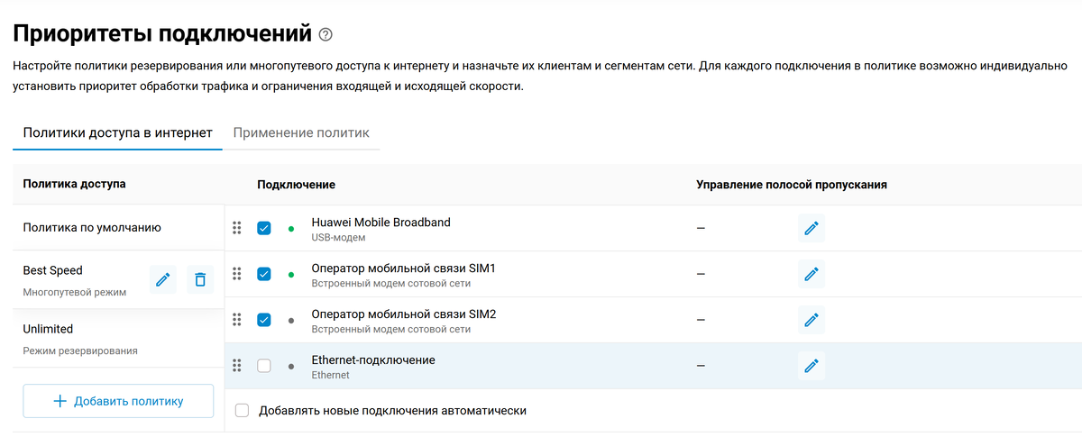Screen dimensions: 1082x446
Task: Click Добавить политику button
Action: [x=118, y=401]
